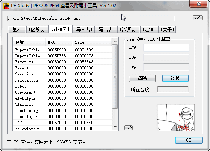Select the Globalptr row
The height and width of the screenshot is (151, 210).
[62, 98]
